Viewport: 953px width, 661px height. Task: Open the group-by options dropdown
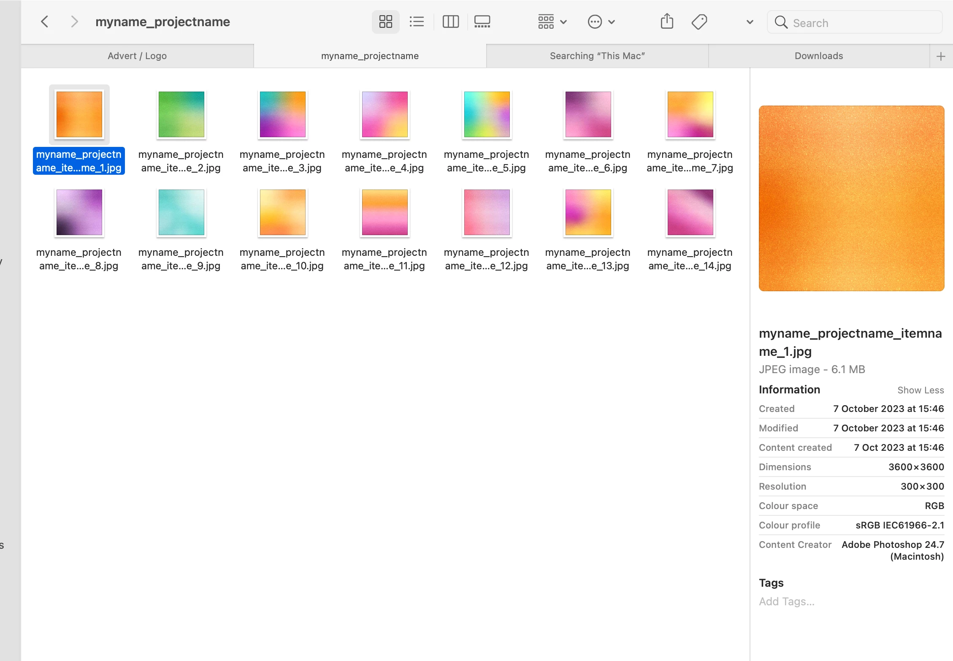[x=552, y=22]
